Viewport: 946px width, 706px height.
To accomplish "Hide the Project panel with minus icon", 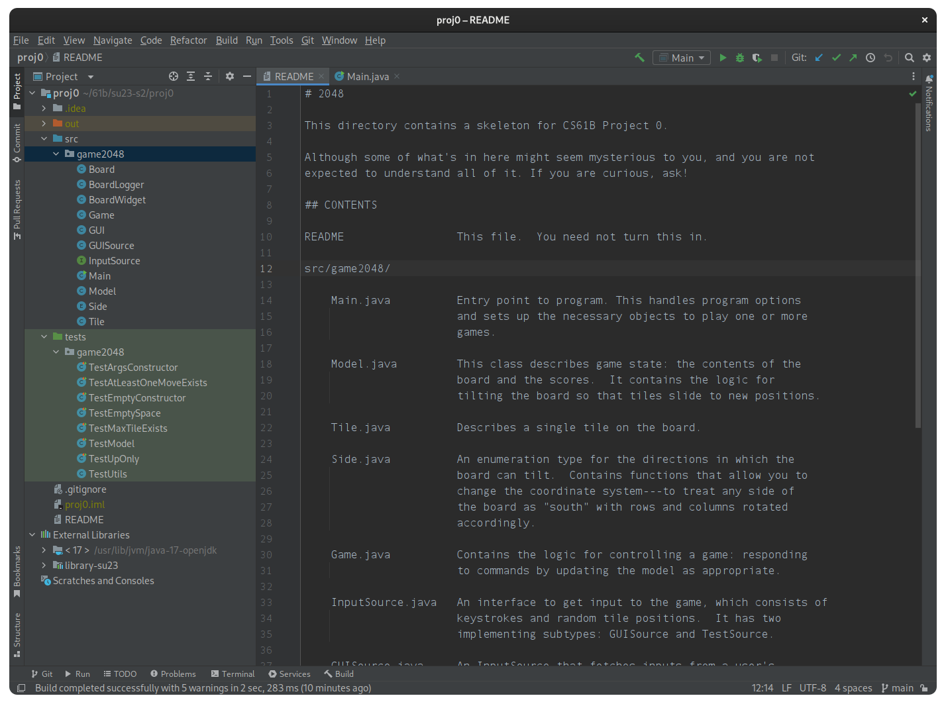I will [x=247, y=76].
